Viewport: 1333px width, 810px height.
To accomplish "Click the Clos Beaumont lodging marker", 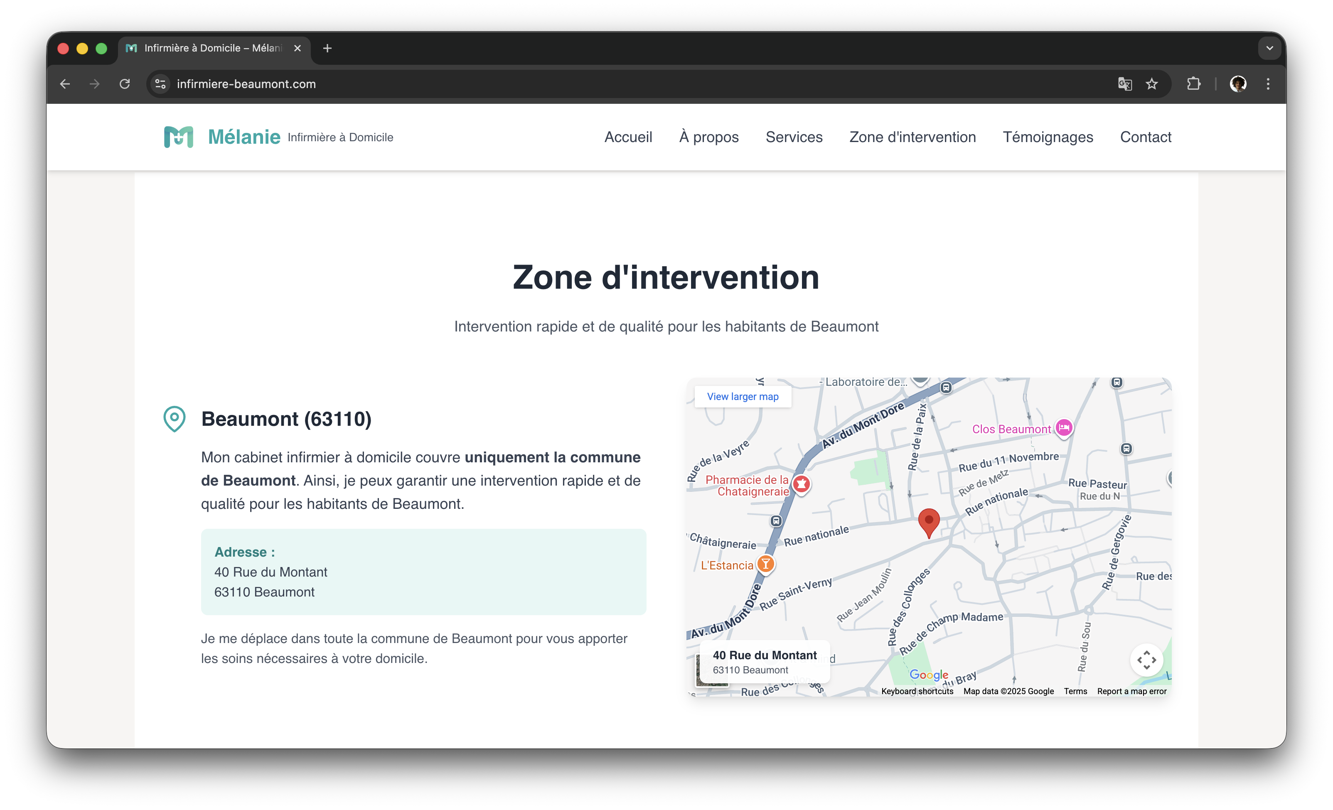I will tap(1064, 428).
